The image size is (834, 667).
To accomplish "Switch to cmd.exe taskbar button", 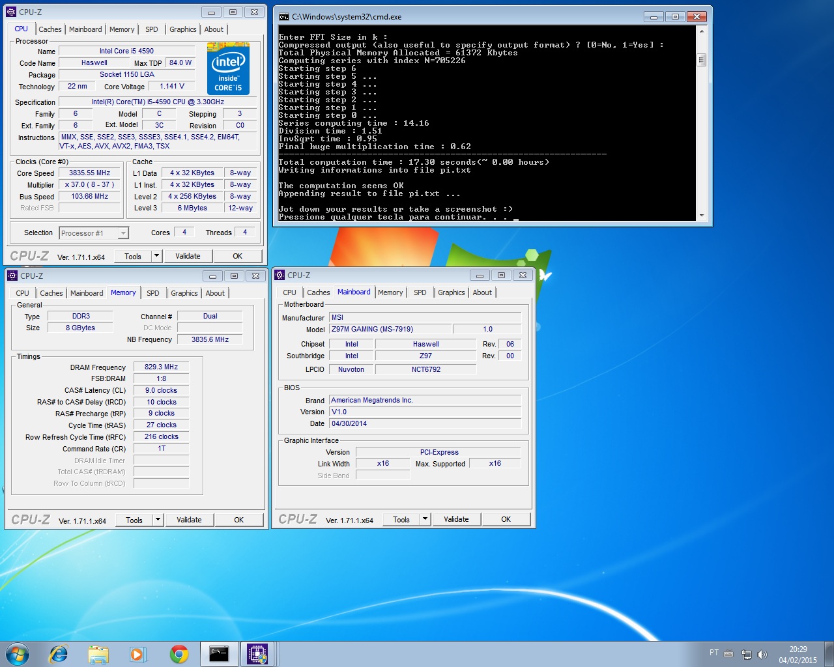I will coord(219,653).
